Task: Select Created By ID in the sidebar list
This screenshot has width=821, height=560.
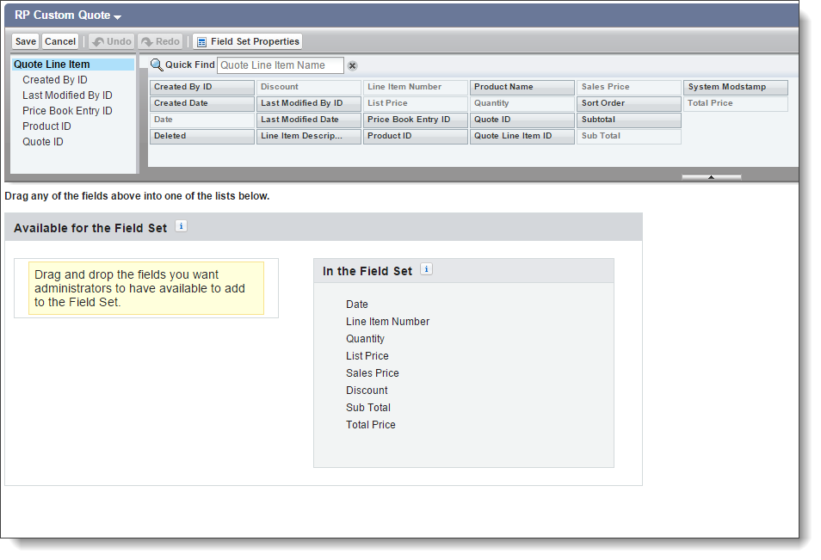Action: tap(55, 79)
